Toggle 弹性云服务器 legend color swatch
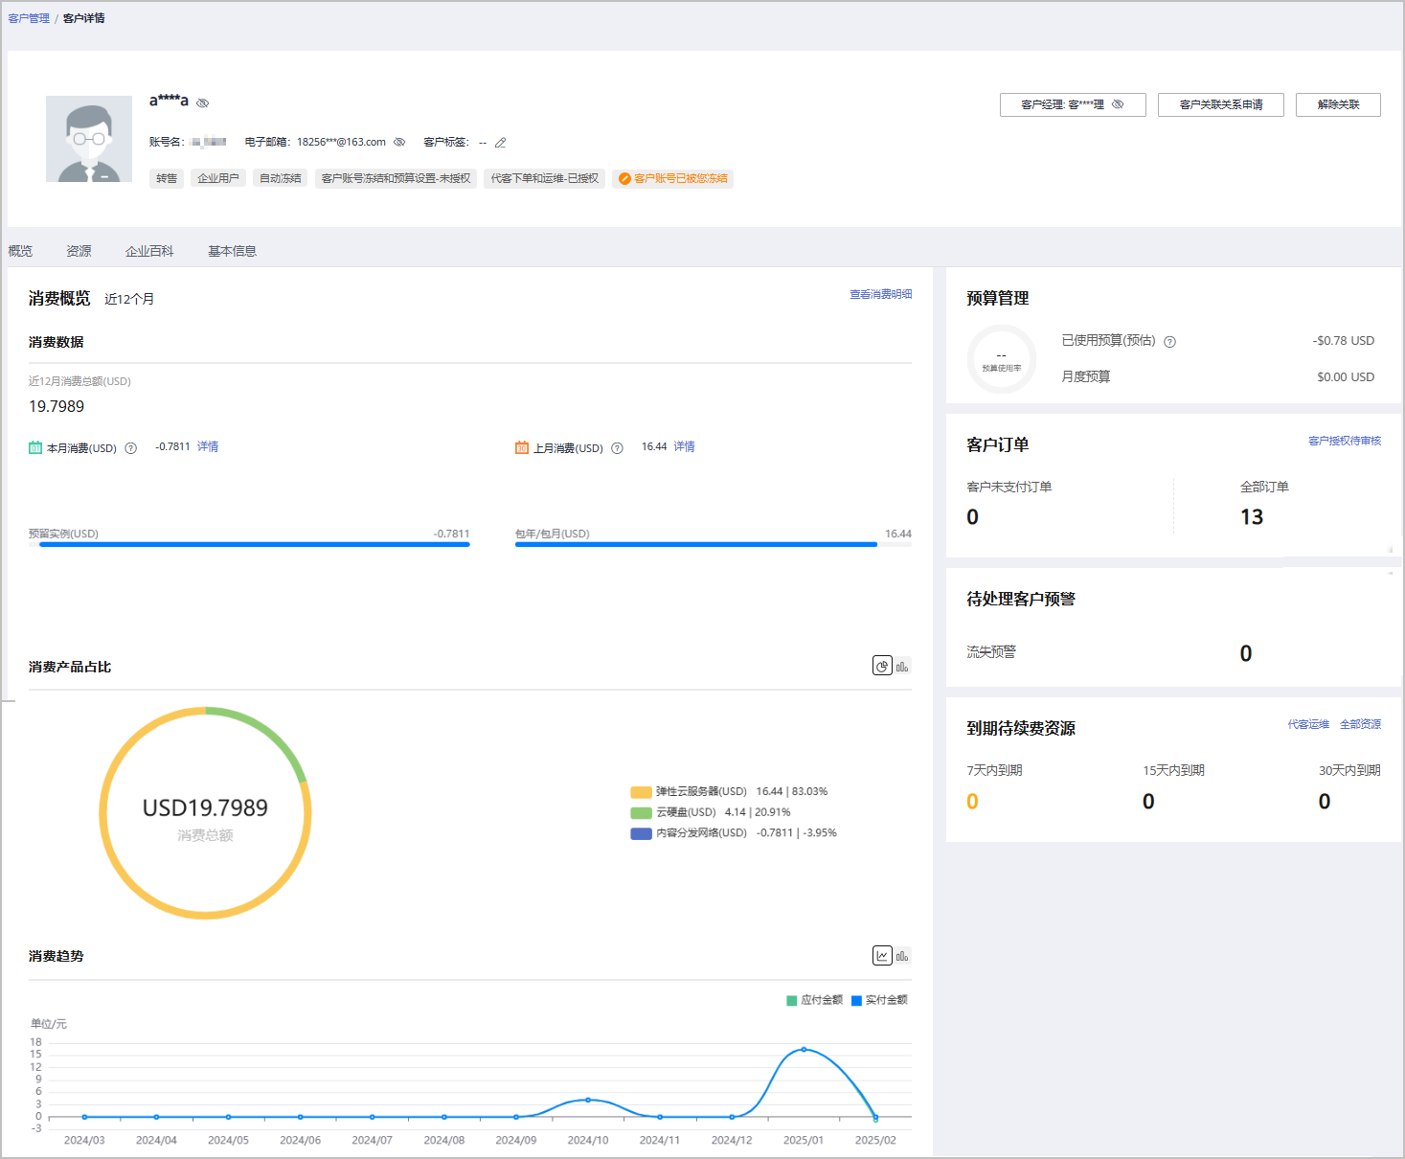Image resolution: width=1405 pixels, height=1159 pixels. pos(641,792)
